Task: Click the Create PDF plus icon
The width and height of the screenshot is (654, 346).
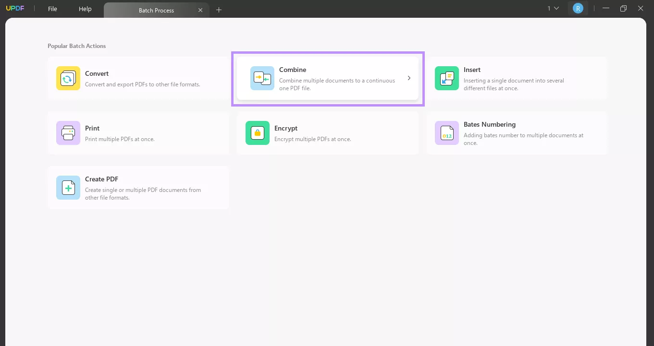Action: coord(68,188)
